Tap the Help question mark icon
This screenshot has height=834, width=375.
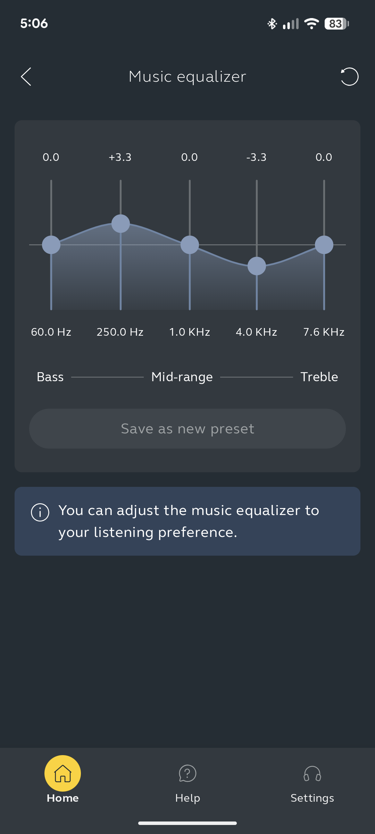coord(187,774)
